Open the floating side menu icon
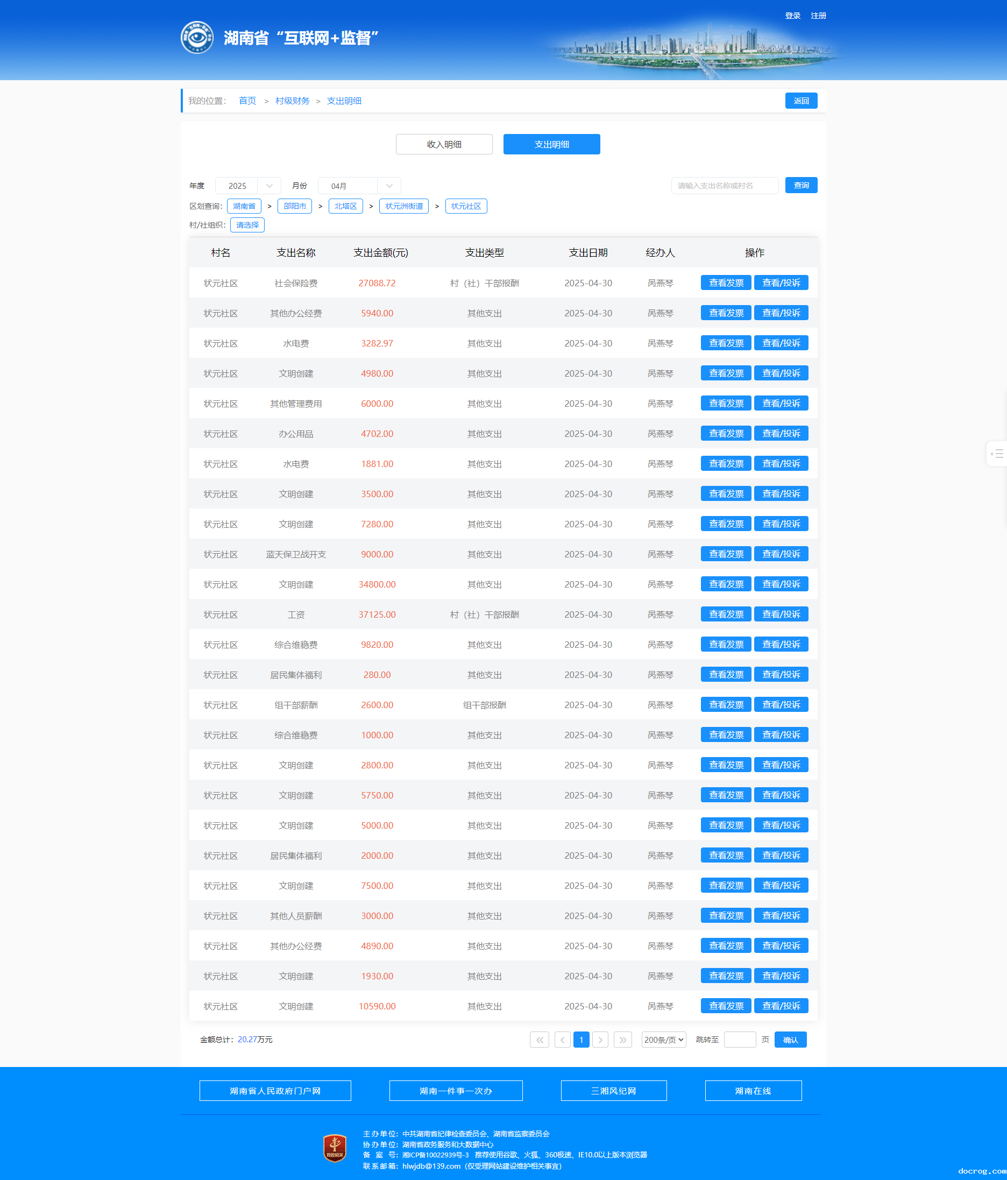This screenshot has width=1007, height=1180. 997,454
